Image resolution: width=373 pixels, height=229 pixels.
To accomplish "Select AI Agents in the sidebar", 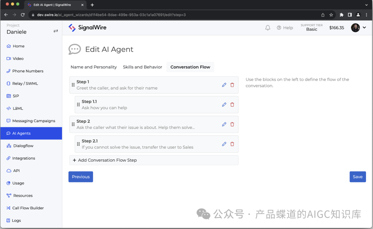I will (31, 133).
